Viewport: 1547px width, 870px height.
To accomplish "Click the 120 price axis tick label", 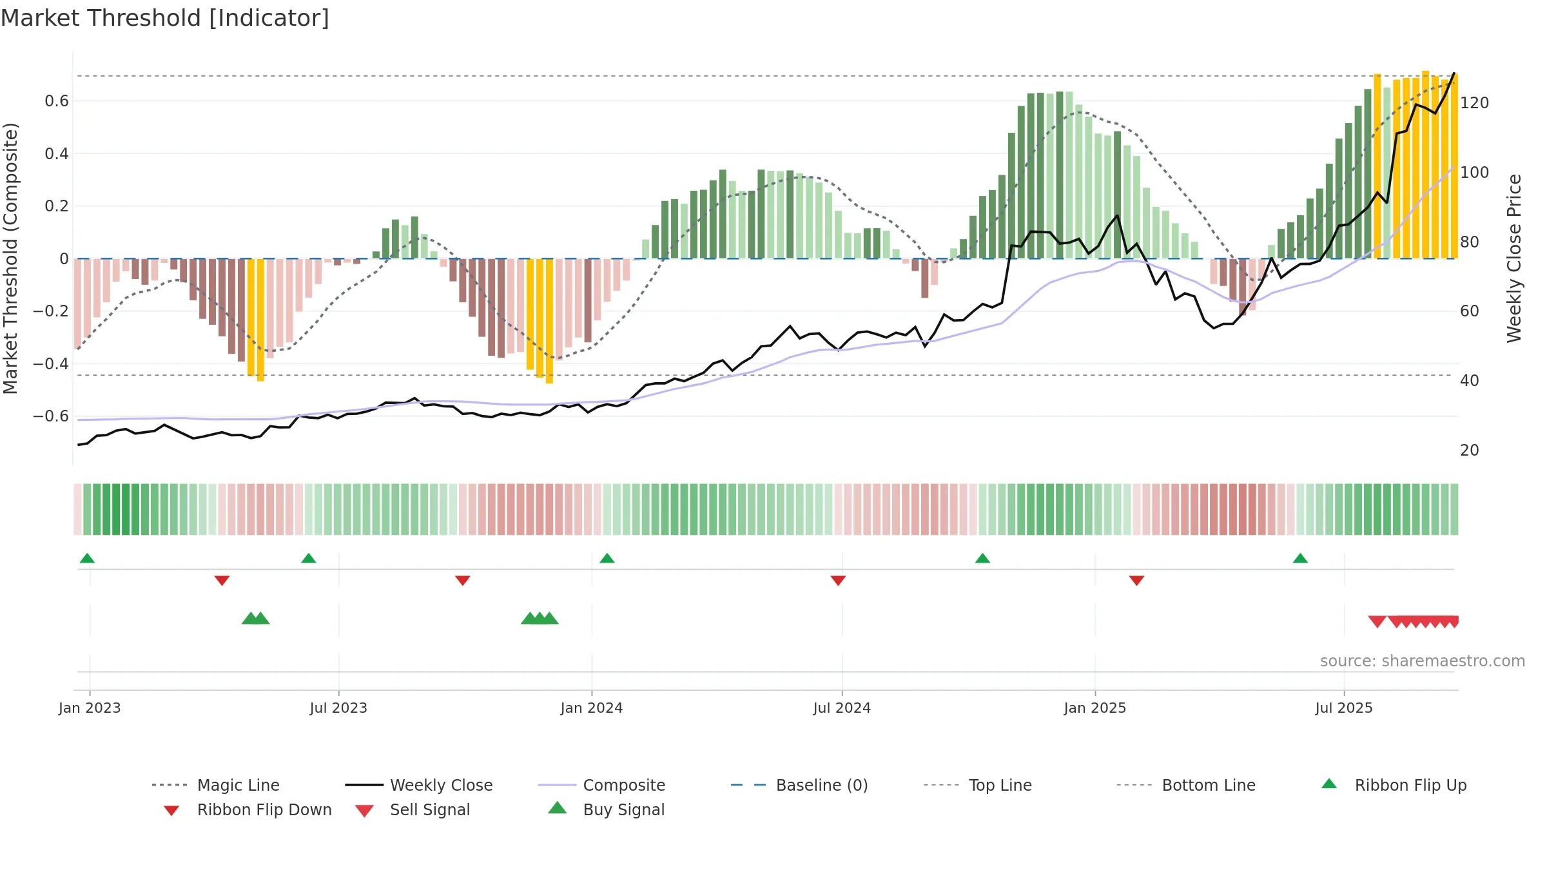I will pos(1475,103).
